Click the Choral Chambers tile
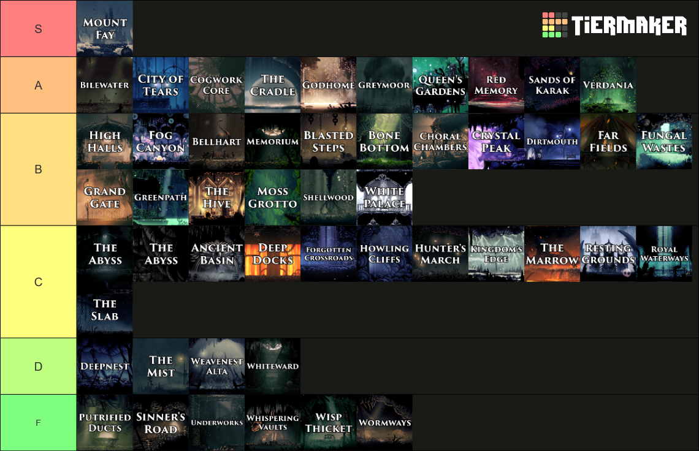The image size is (699, 451). coord(440,142)
